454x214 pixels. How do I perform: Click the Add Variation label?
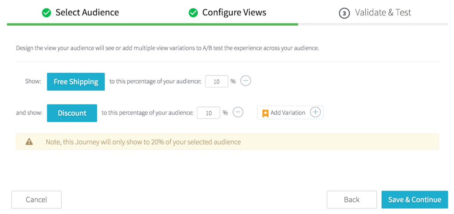pos(288,113)
